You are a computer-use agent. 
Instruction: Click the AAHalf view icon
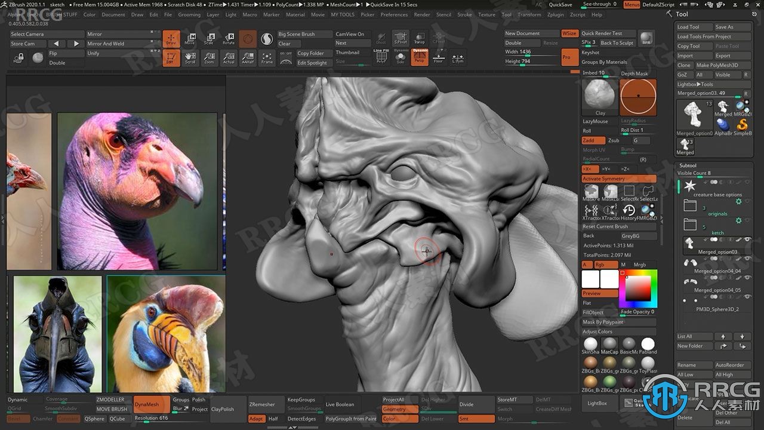(248, 58)
